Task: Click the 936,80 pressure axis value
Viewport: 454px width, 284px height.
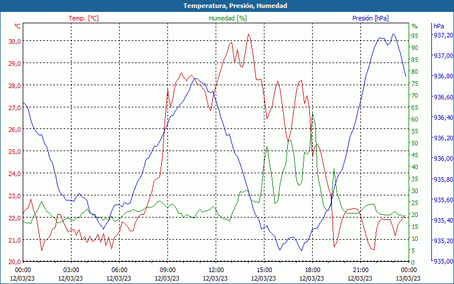Action: pos(443,76)
